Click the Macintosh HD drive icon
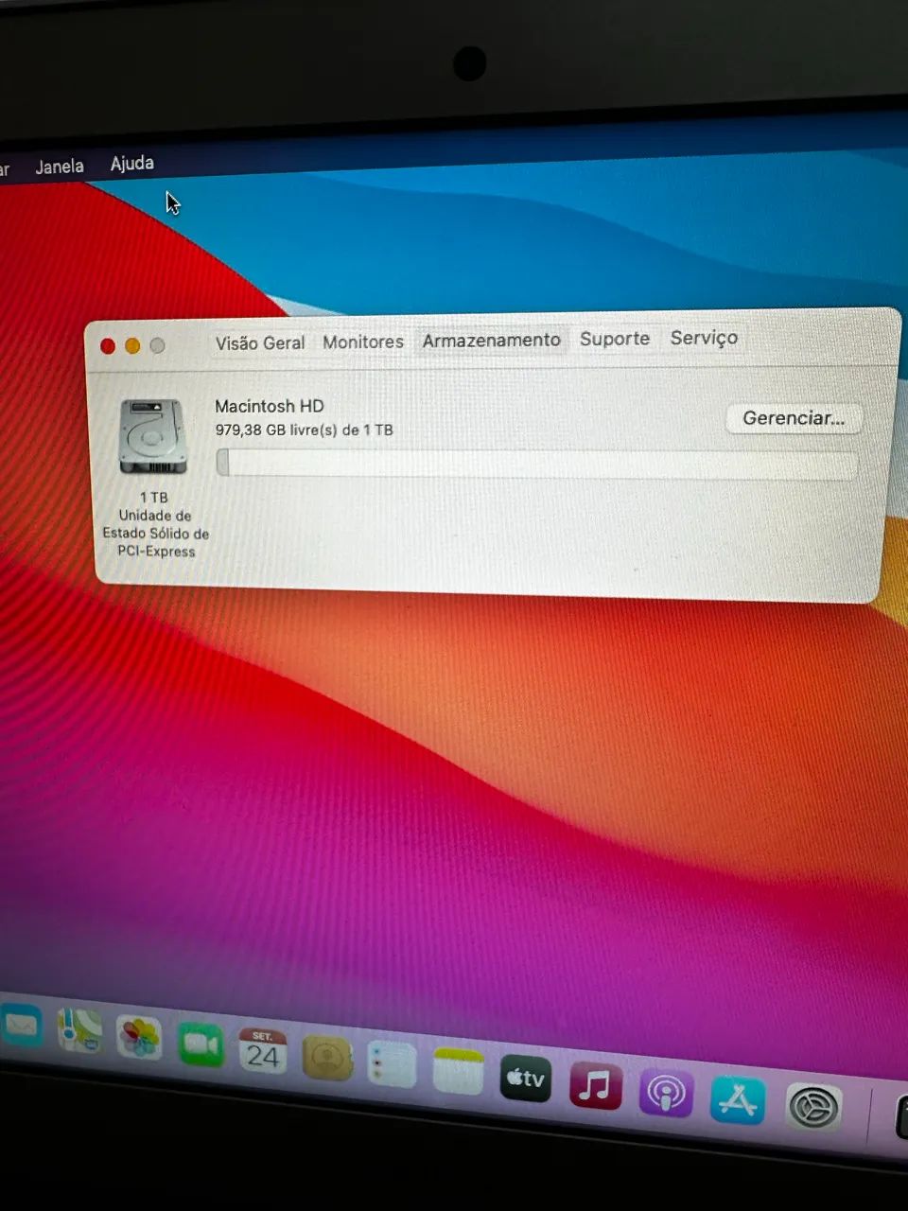Screen dimensions: 908x1211 (152, 436)
